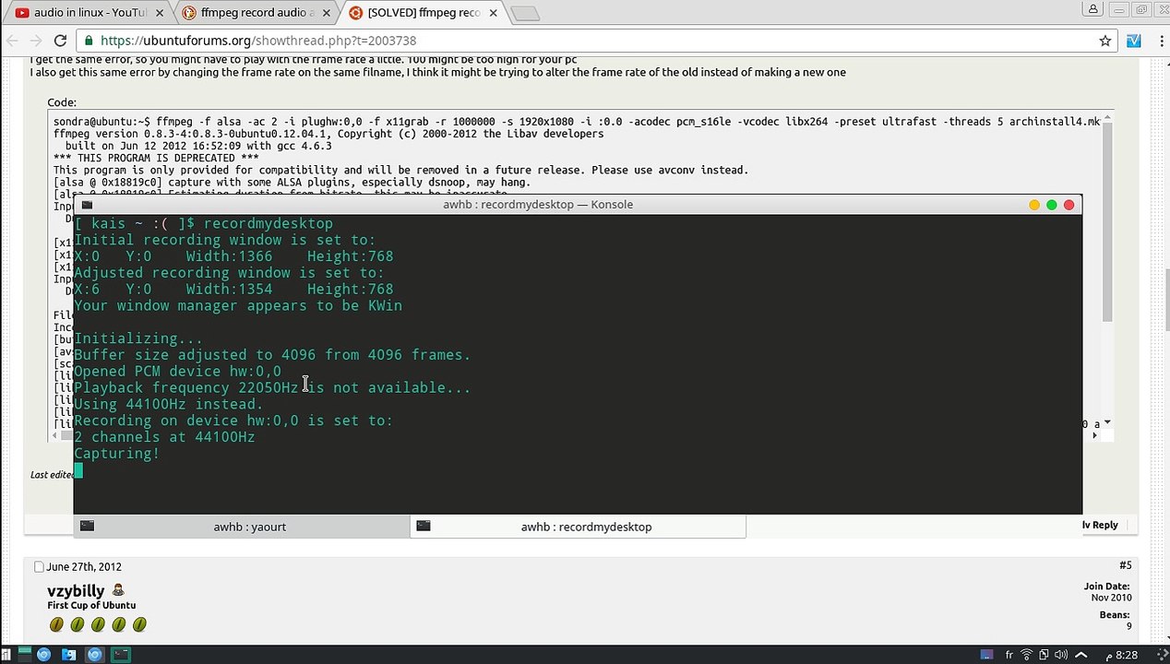The width and height of the screenshot is (1170, 664).
Task: Click the secure padlock icon in address bar
Action: pyautogui.click(x=89, y=41)
